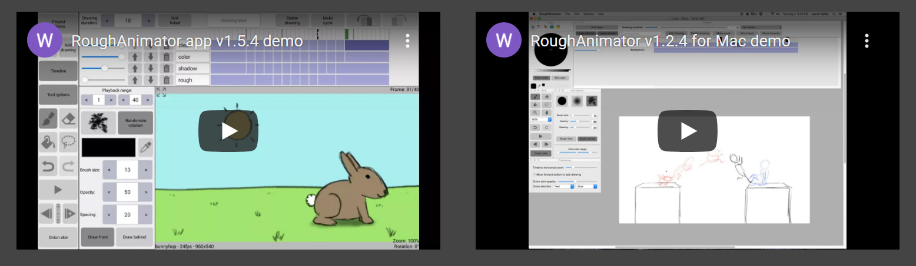This screenshot has width=916, height=266.
Task: Decrease the brush size value
Action: [108, 170]
